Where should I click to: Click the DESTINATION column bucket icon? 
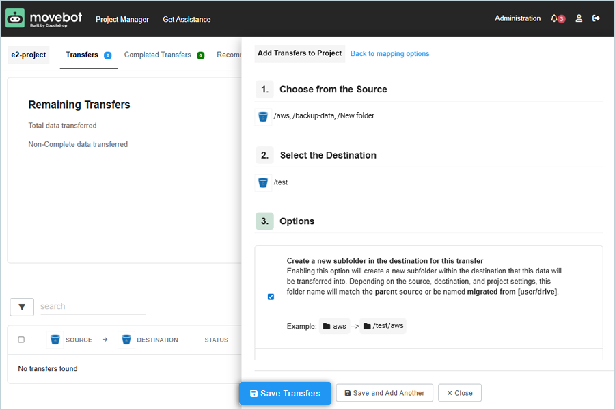click(126, 340)
